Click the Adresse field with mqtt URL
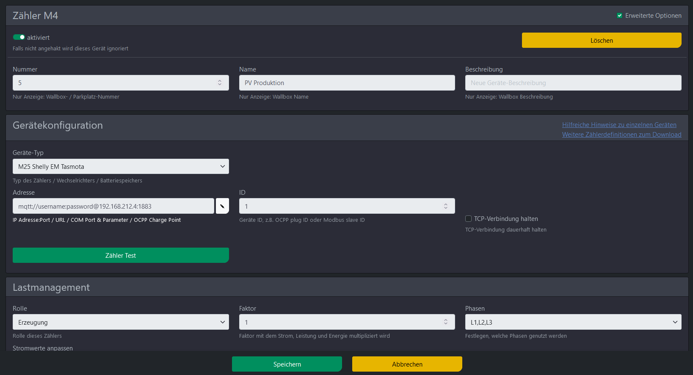This screenshot has width=693, height=375. point(113,206)
